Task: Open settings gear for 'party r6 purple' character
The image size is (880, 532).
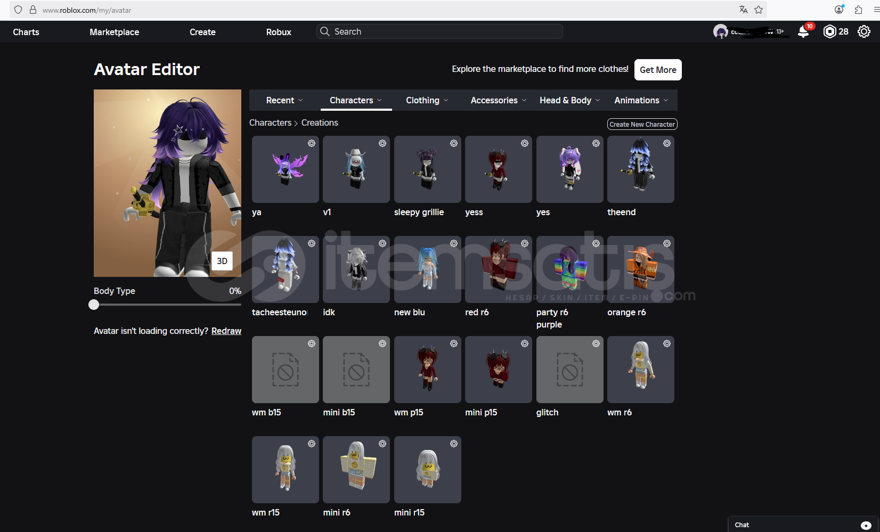Action: pyautogui.click(x=596, y=243)
